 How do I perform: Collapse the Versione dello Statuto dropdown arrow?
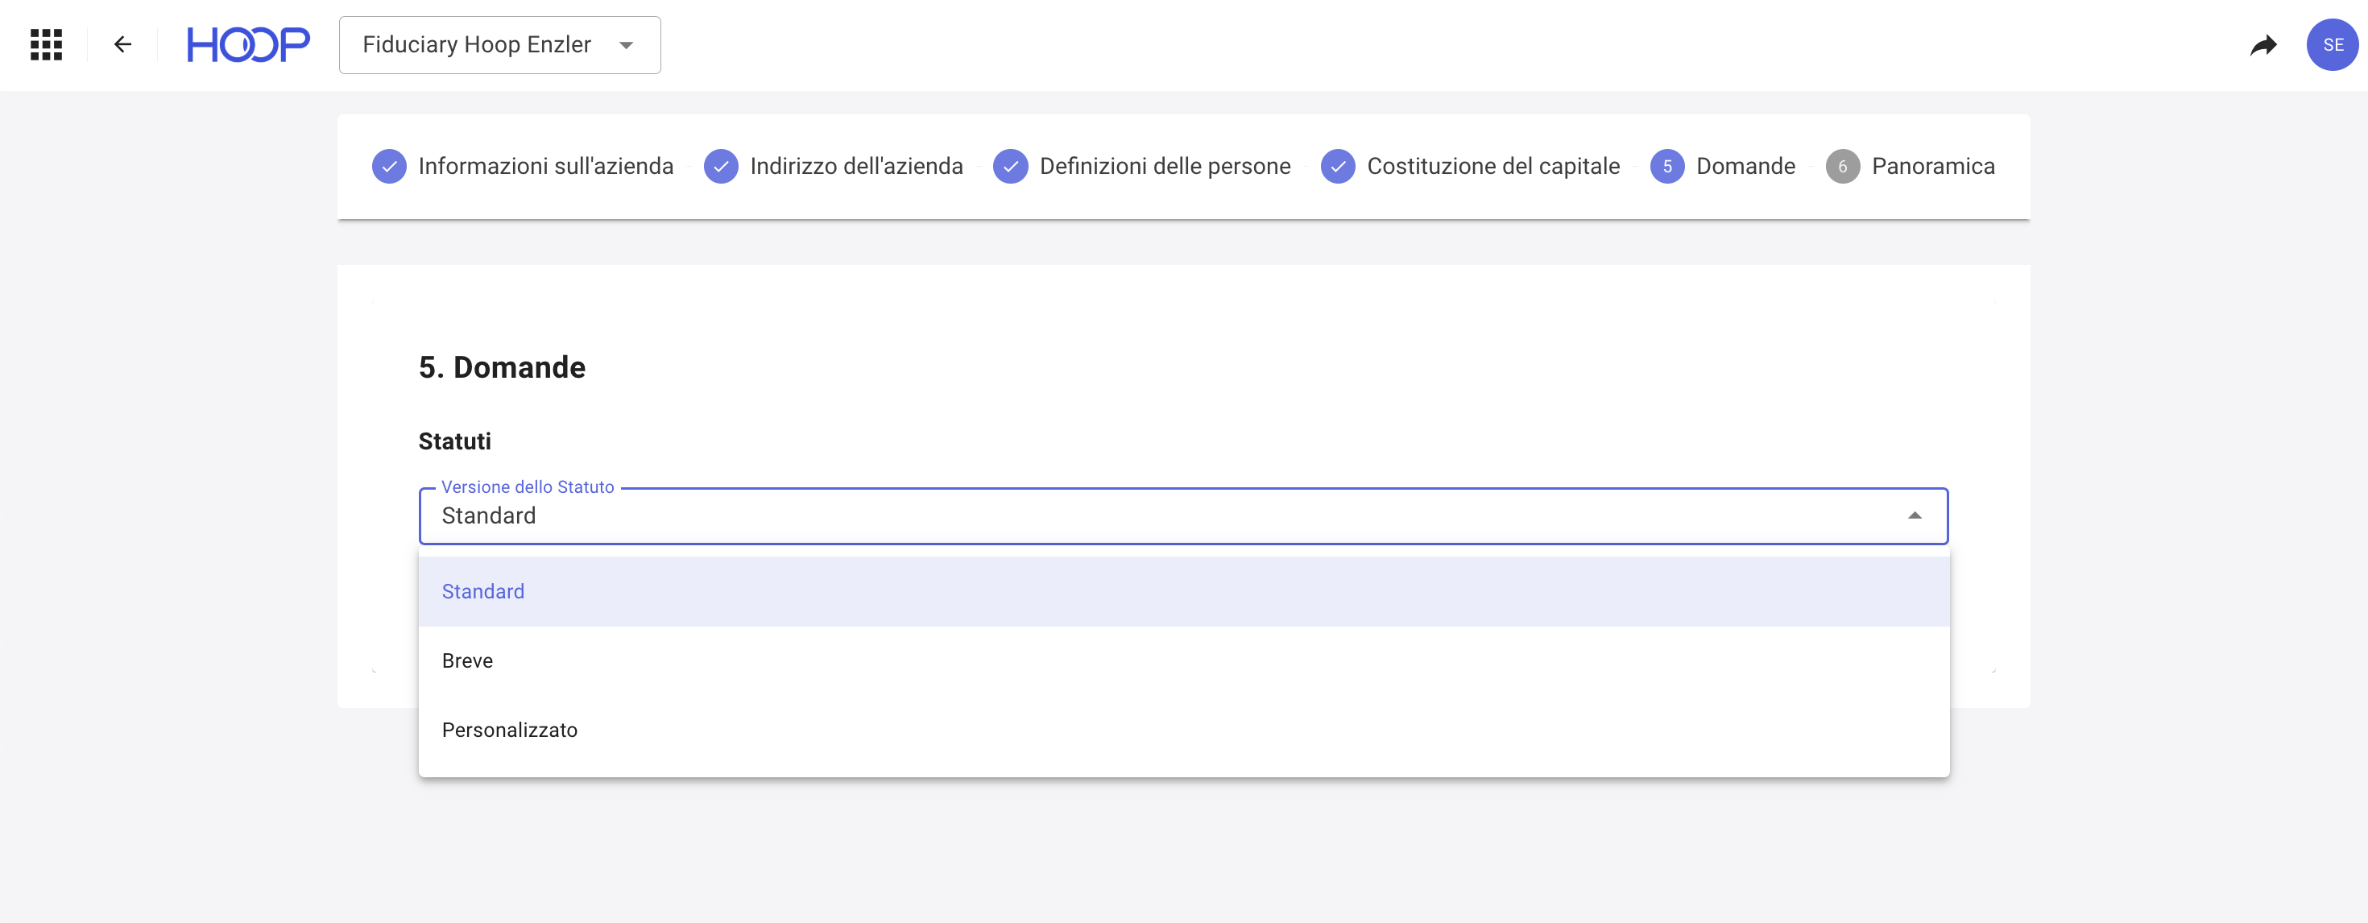[1915, 515]
